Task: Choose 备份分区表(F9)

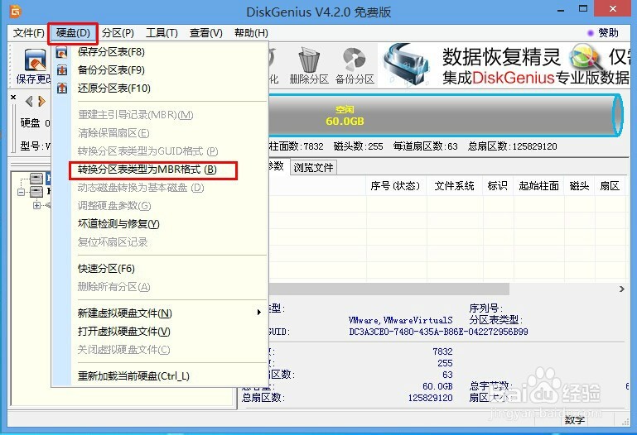Action: point(161,70)
